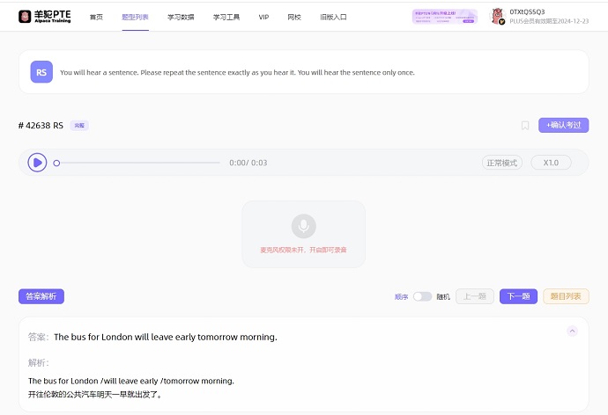
Task: Go to next question with 下一题
Action: 518,296
